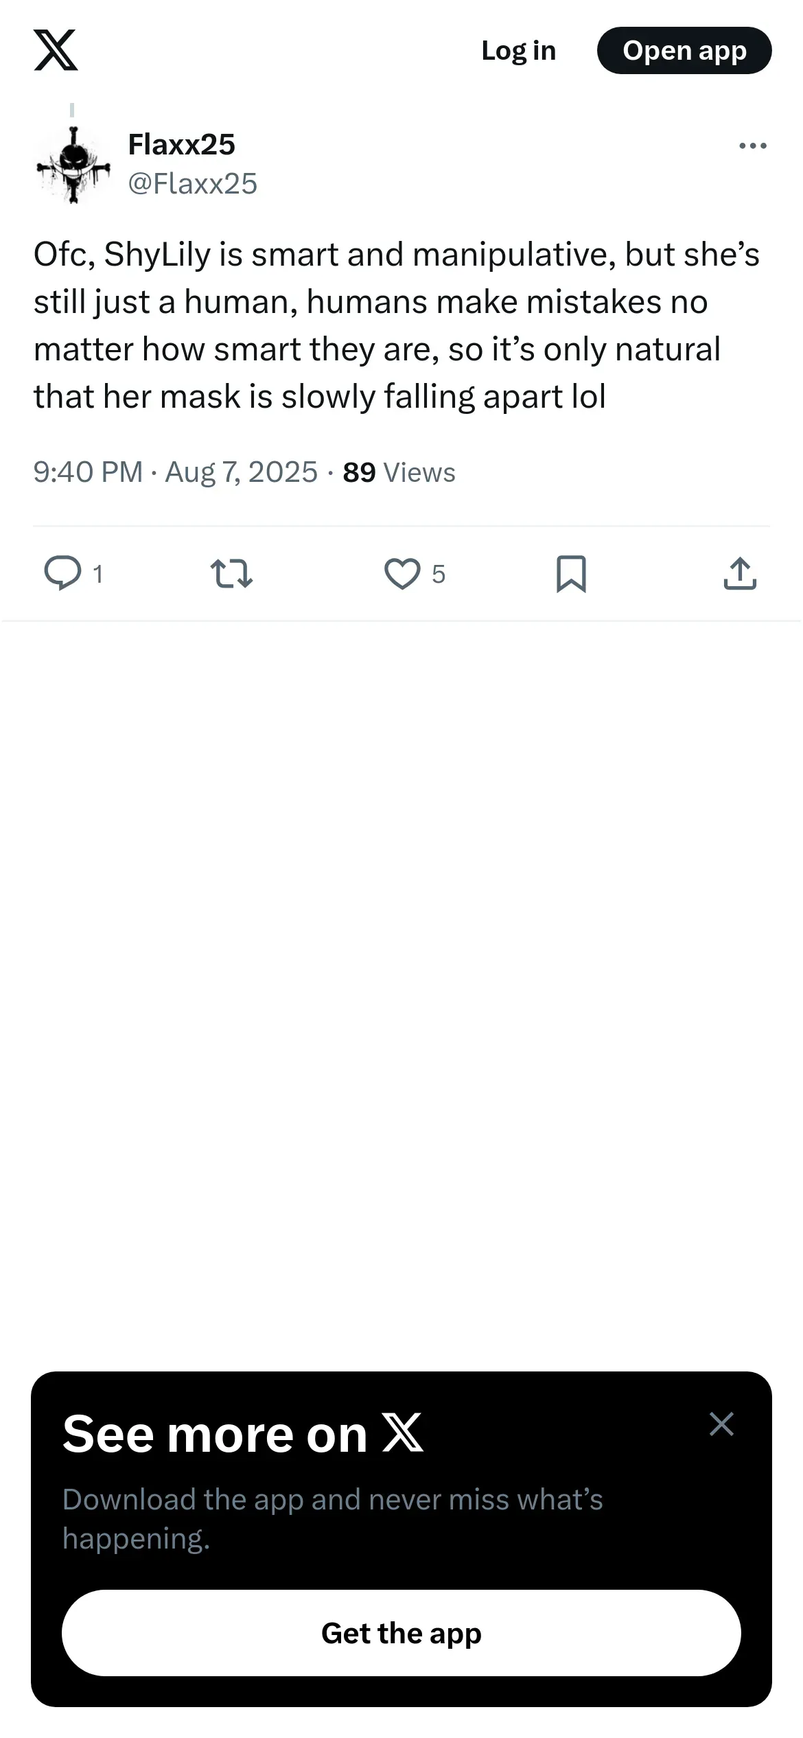The height and width of the screenshot is (1738, 803).
Task: Open the 9:40 PM Aug 7 timestamp
Action: click(175, 472)
